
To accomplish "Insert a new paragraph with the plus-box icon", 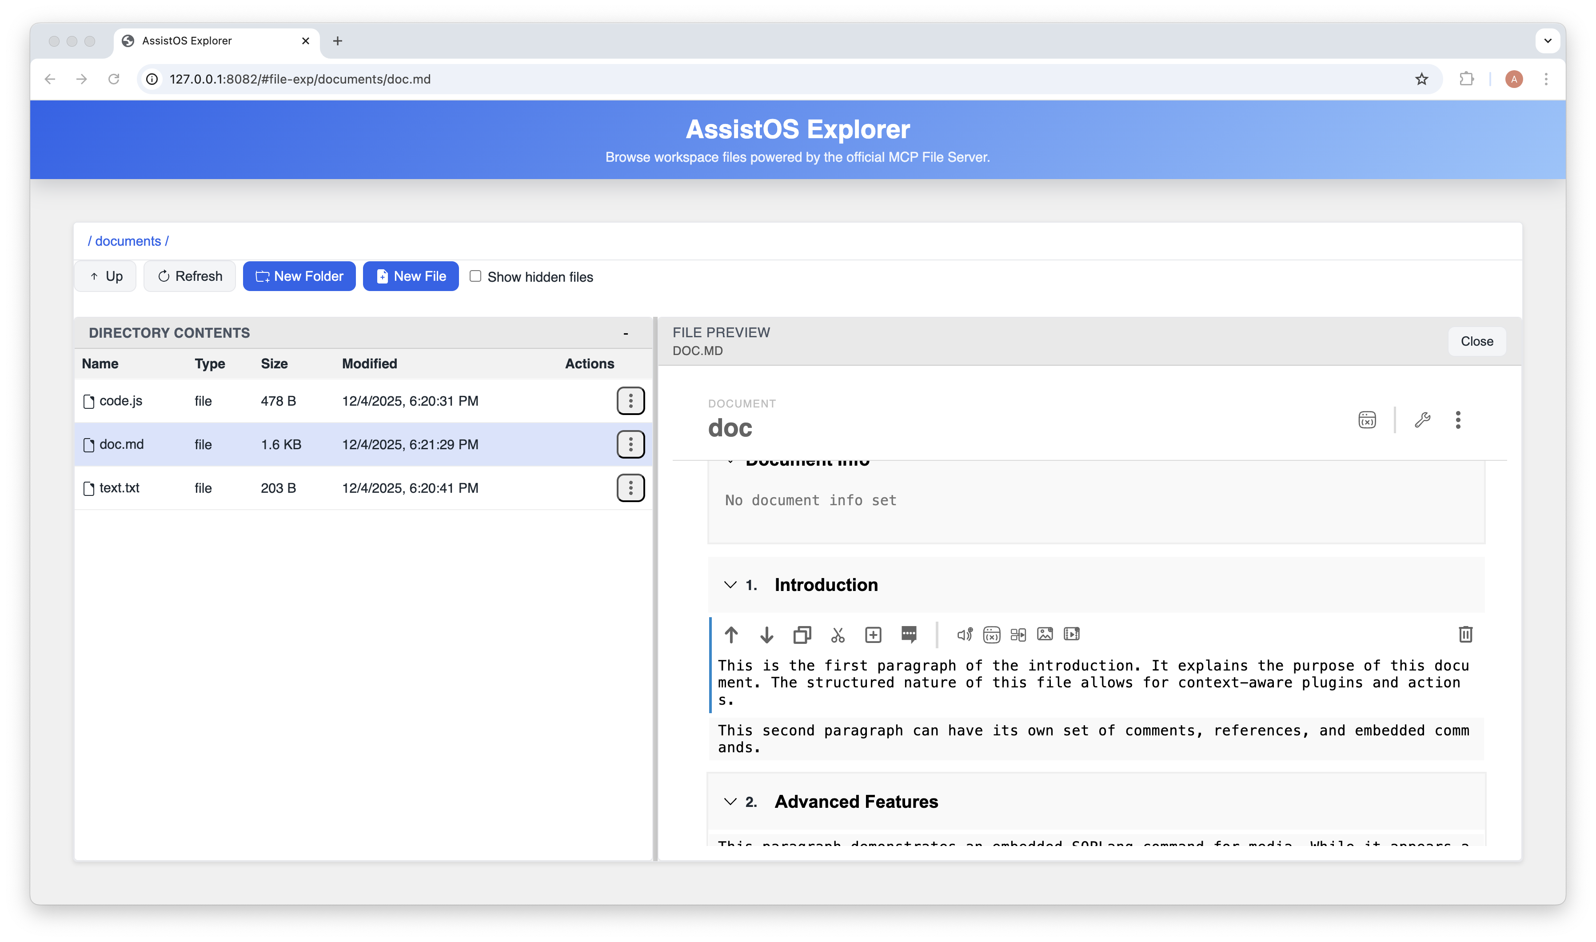I will click(x=873, y=634).
